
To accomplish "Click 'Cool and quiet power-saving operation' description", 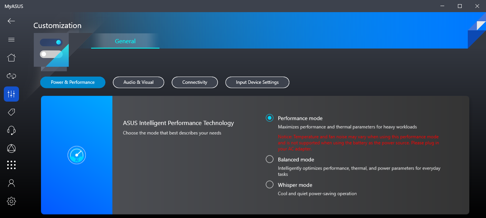I will tap(317, 194).
